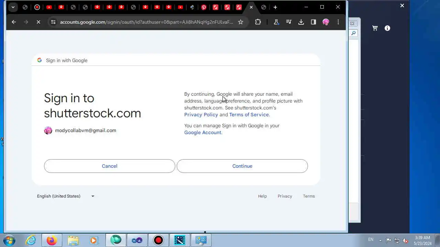Click the modycollabvm@gmail.com account text
Image resolution: width=440 pixels, height=247 pixels.
coord(86,130)
